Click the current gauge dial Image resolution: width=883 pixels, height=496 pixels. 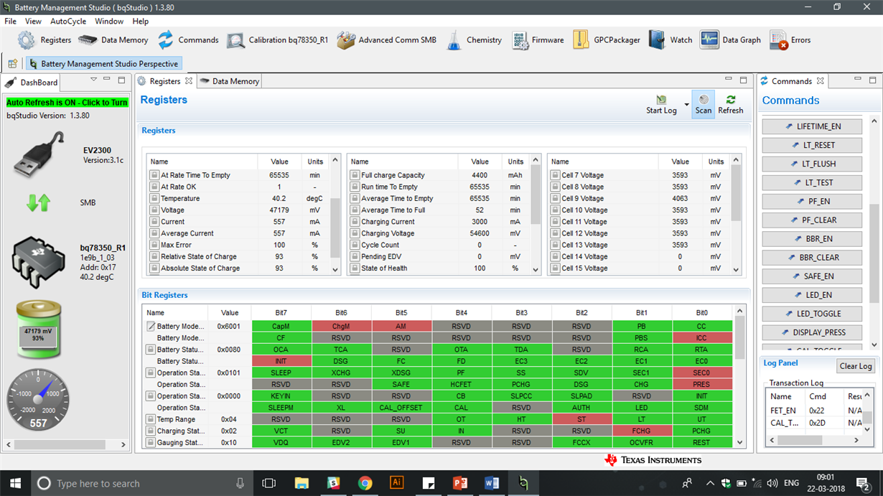(39, 399)
